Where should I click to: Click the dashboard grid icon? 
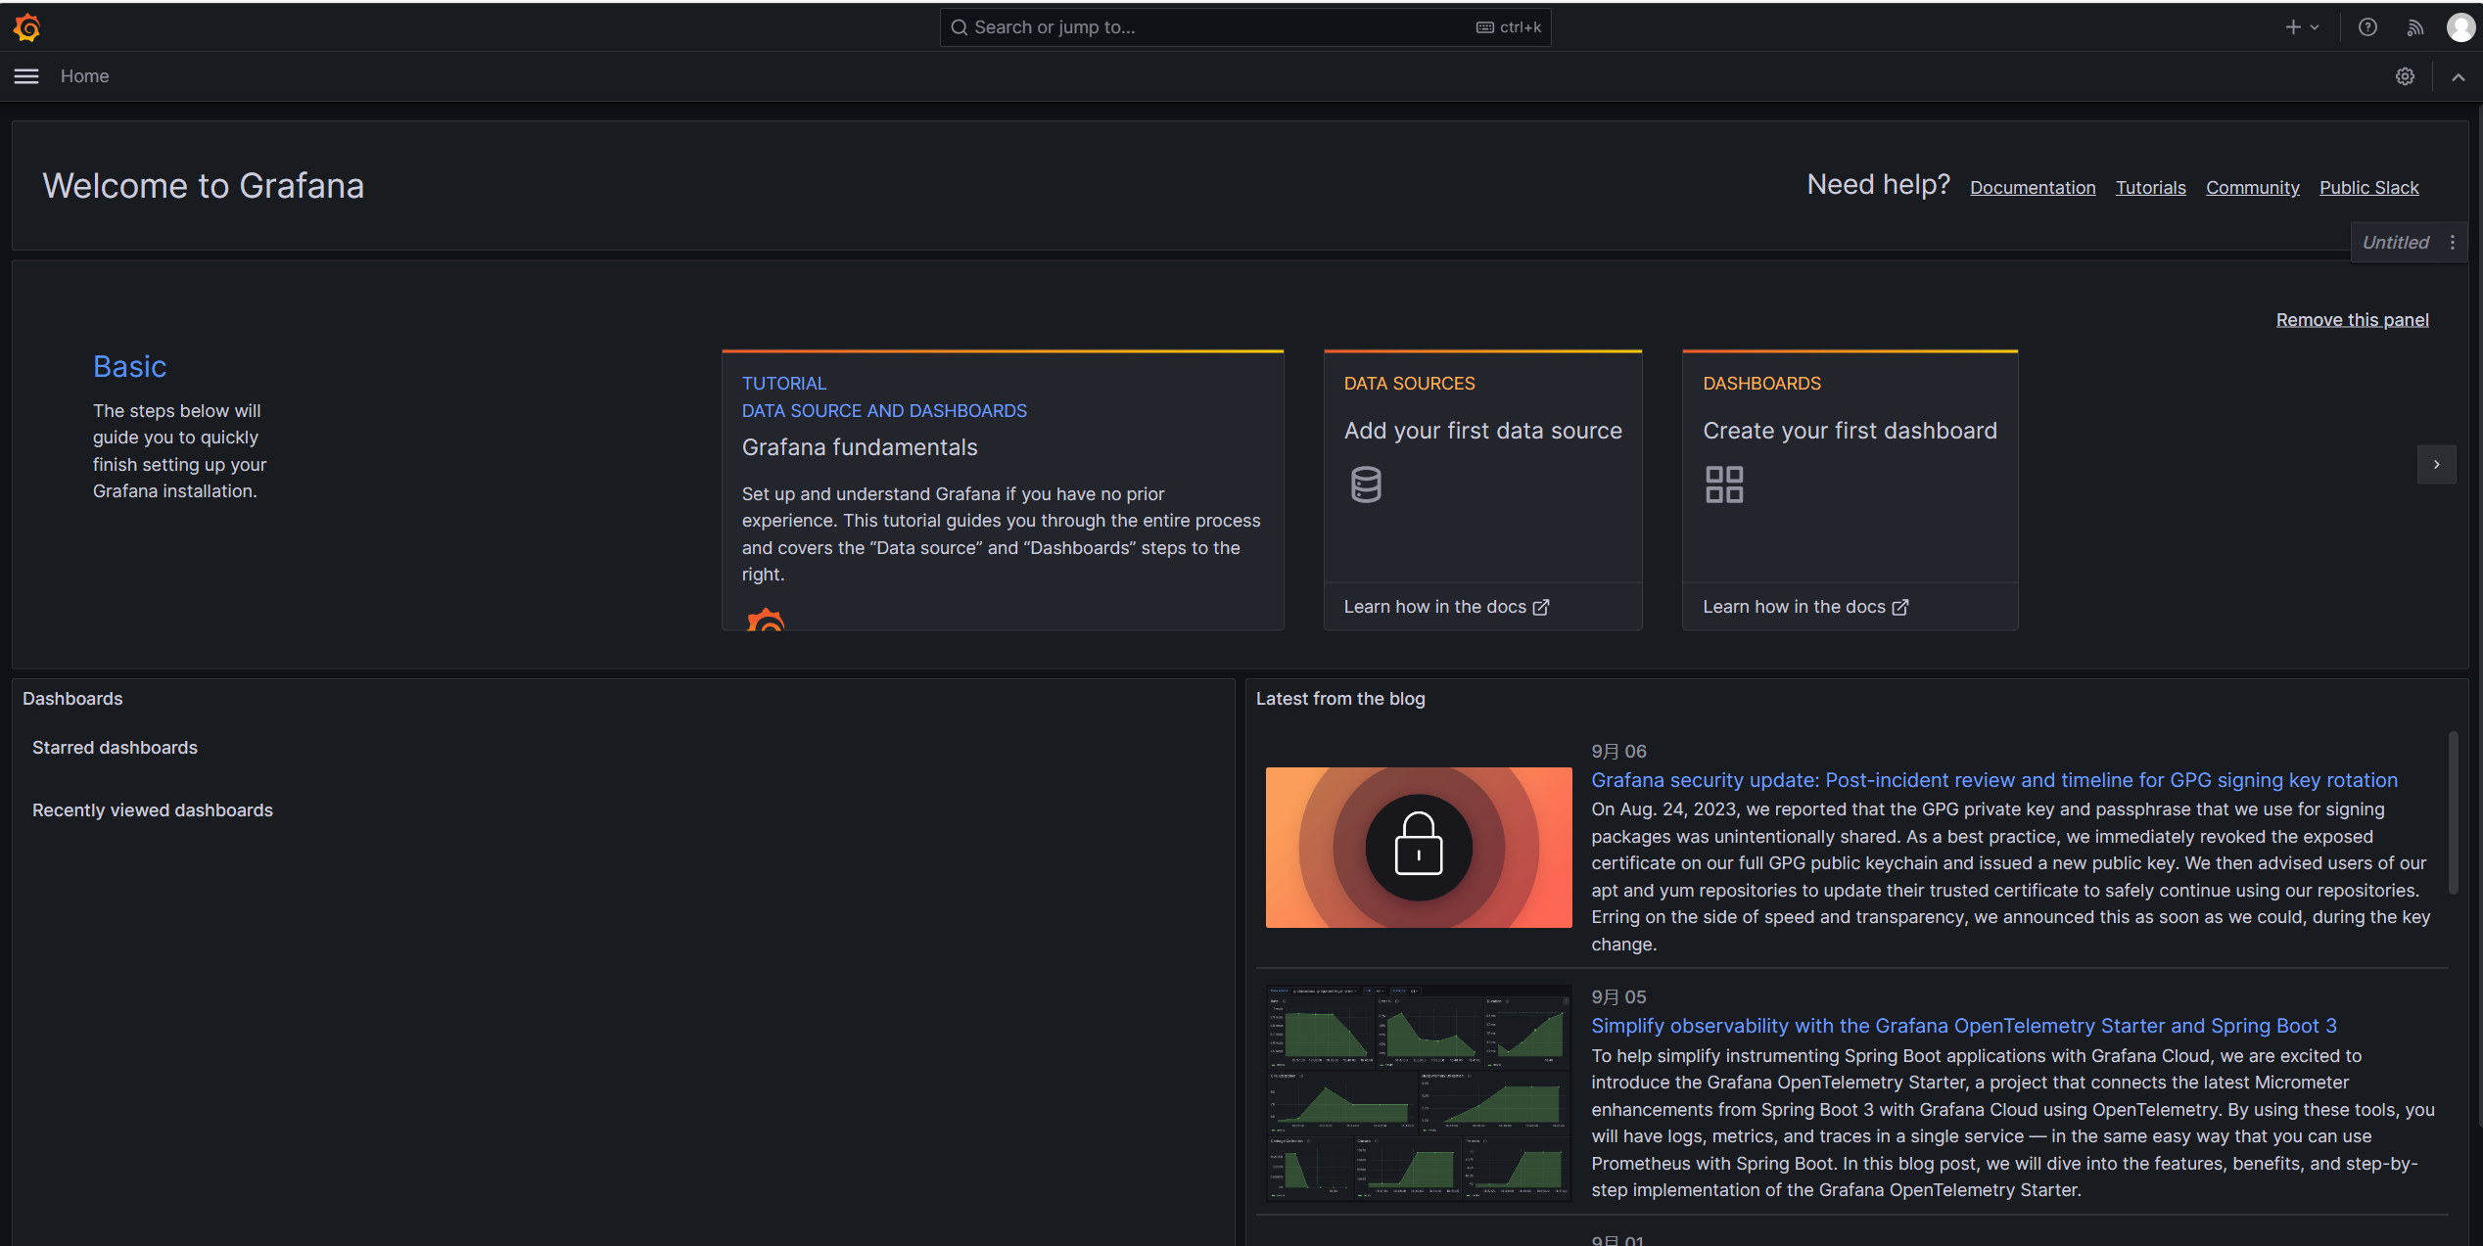click(1723, 485)
